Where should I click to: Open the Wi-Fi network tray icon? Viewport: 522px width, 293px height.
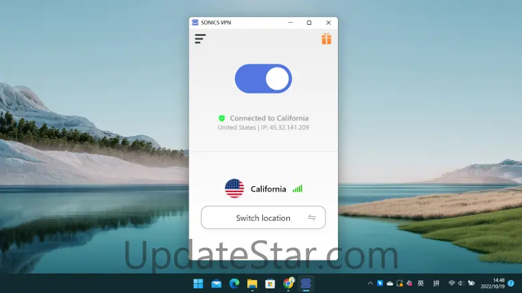point(452,283)
